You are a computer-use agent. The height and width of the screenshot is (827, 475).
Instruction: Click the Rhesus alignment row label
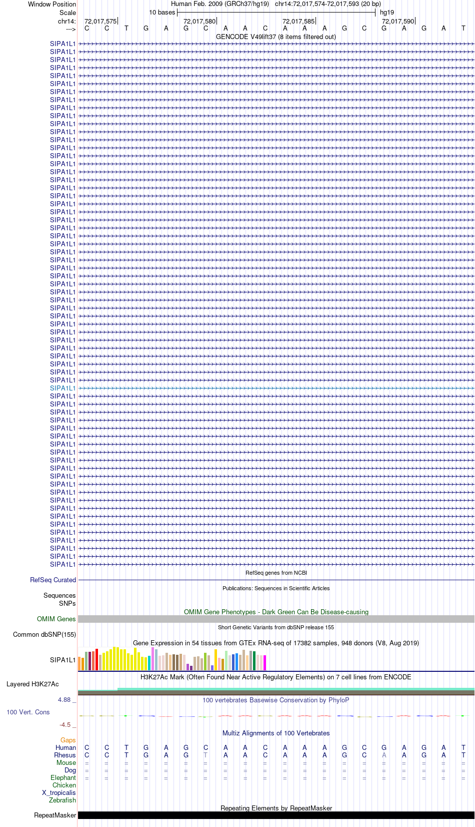(65, 755)
